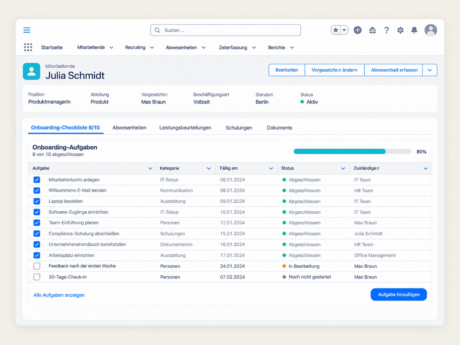460x345 pixels.
Task: Open the hamburger navigation menu
Action: pyautogui.click(x=27, y=30)
